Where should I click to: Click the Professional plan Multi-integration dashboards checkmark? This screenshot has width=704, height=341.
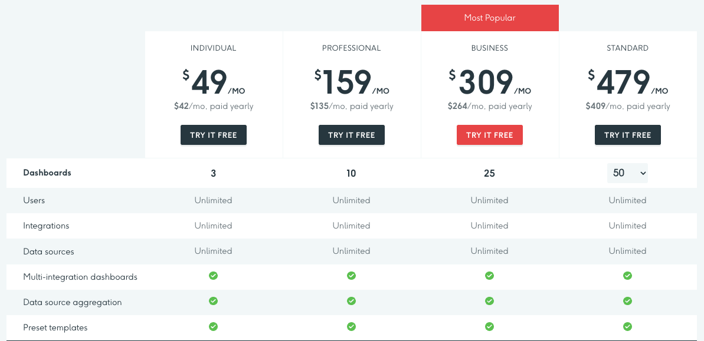click(351, 276)
